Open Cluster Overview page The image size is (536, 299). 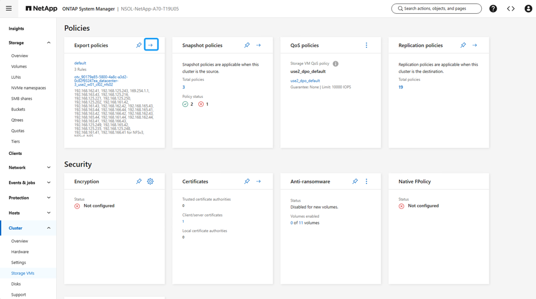tap(20, 241)
